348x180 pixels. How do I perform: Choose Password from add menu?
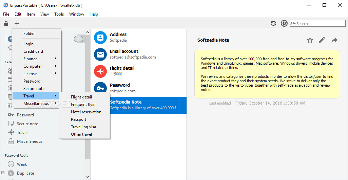(36, 81)
